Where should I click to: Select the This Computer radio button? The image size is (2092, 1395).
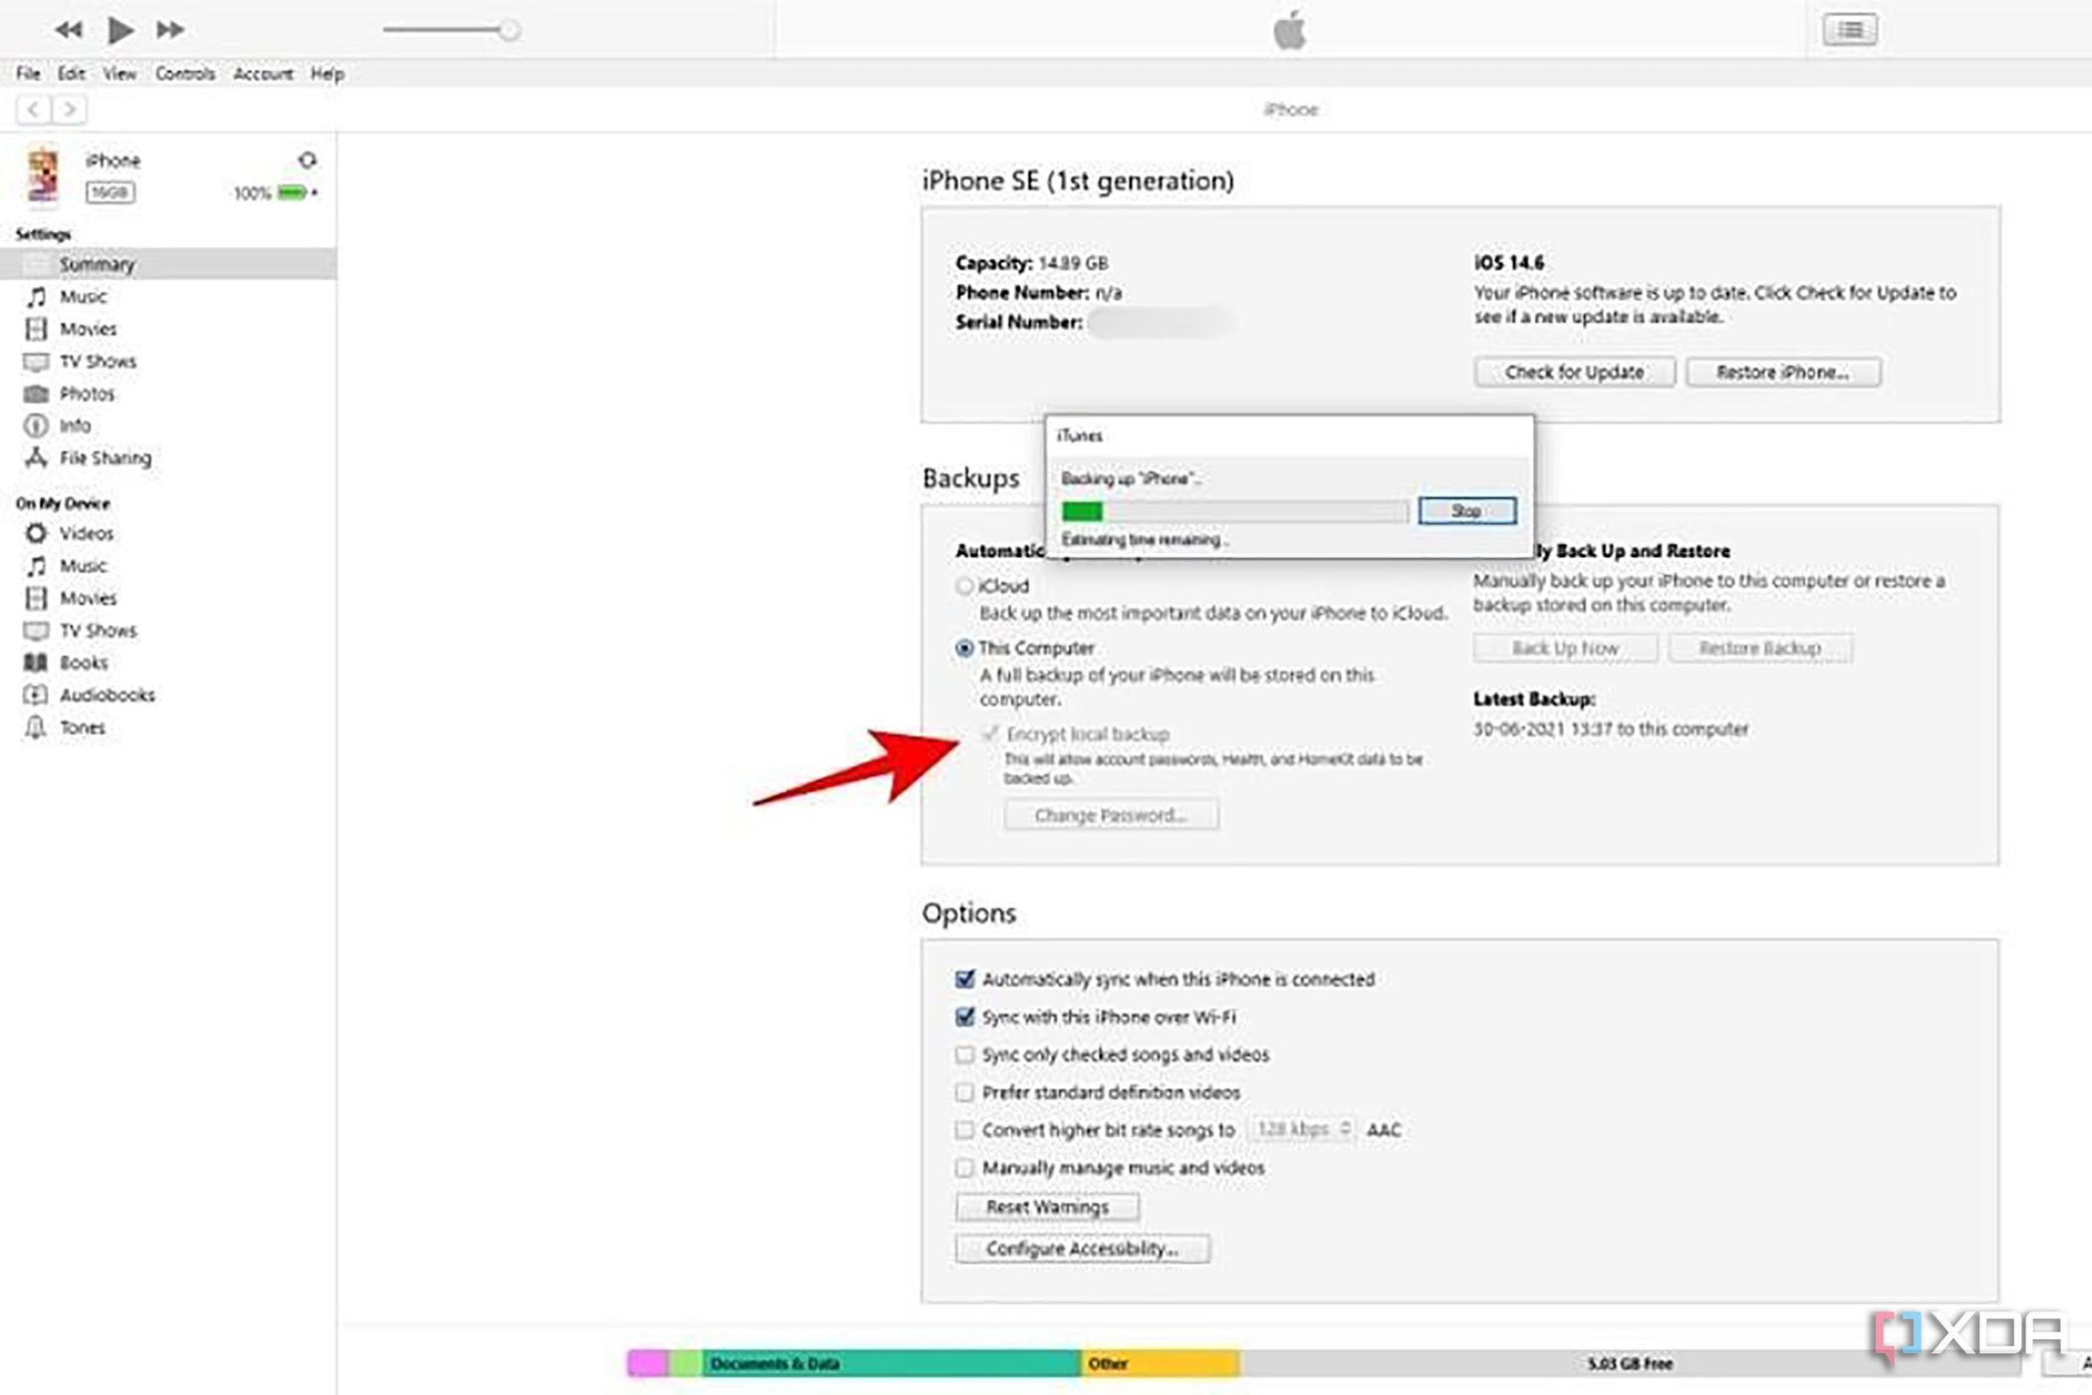tap(964, 648)
